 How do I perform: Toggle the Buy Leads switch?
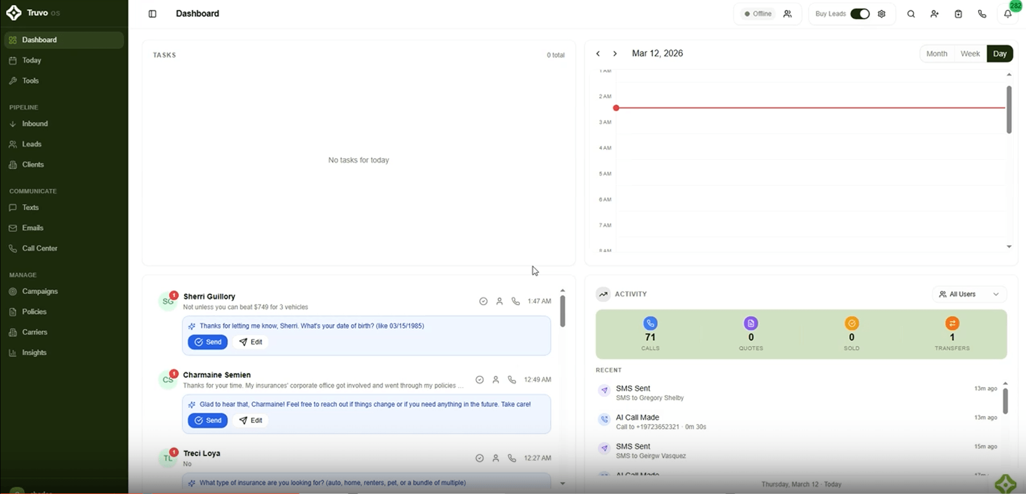tap(860, 14)
